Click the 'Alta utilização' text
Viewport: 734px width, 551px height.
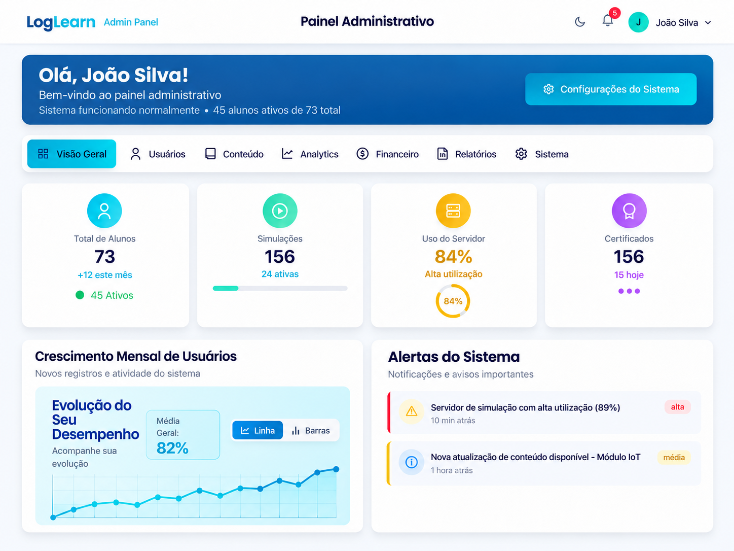[454, 274]
